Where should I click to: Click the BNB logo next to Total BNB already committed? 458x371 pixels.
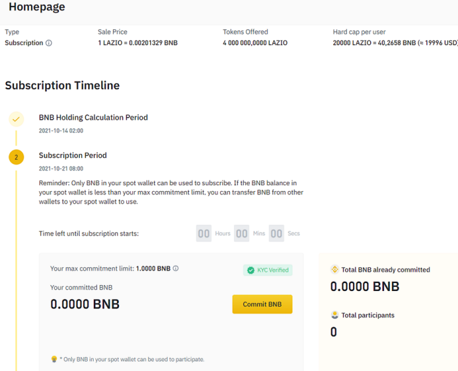click(335, 270)
